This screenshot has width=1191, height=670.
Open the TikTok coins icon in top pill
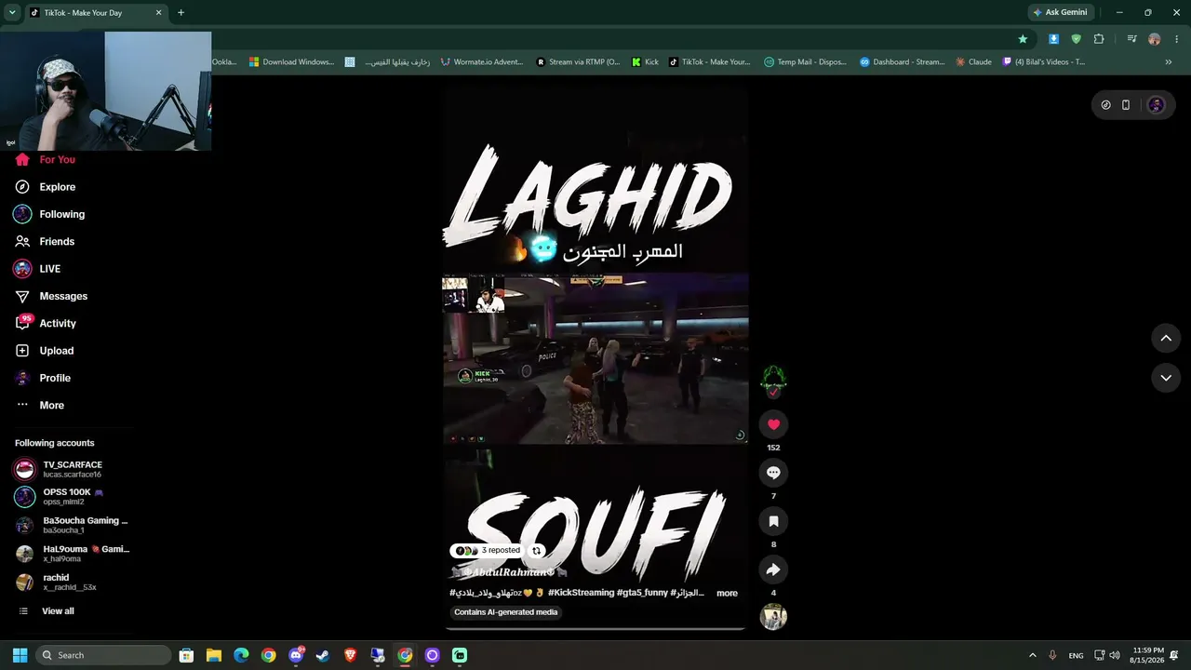tap(1105, 105)
